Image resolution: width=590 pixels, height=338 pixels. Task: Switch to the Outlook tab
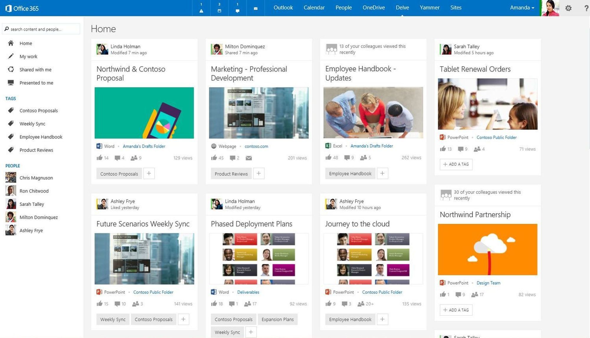tap(283, 8)
